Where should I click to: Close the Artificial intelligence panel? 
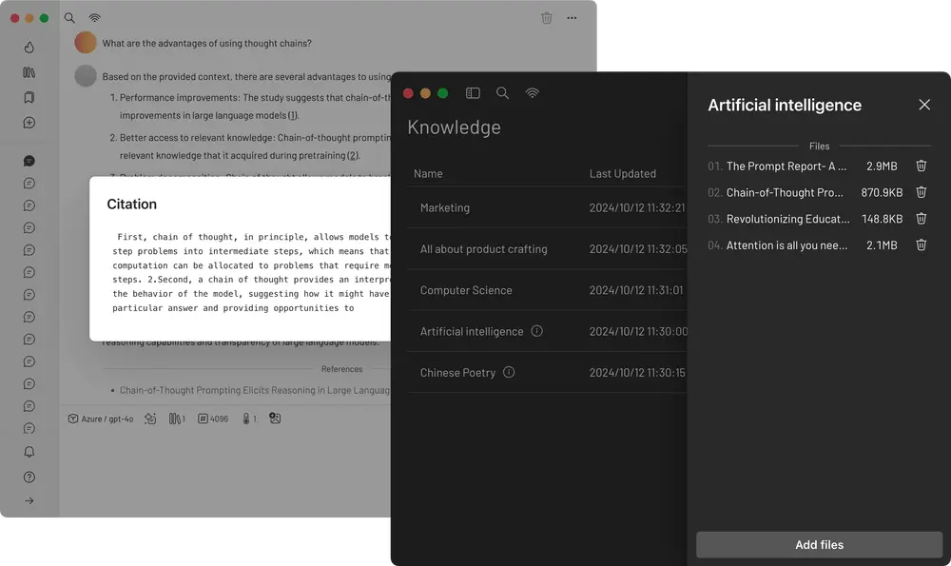pyautogui.click(x=924, y=105)
